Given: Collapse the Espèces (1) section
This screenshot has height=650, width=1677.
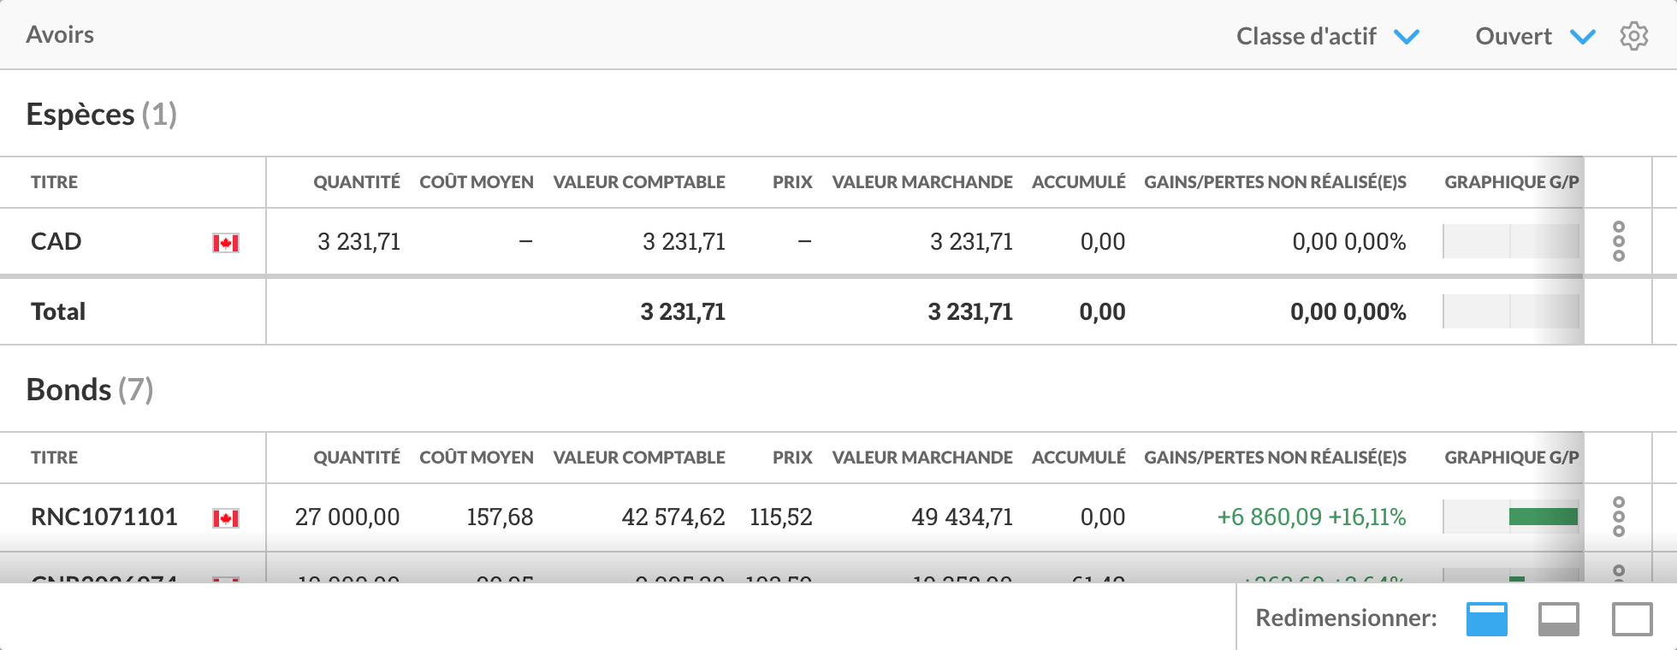Looking at the screenshot, I should point(101,115).
